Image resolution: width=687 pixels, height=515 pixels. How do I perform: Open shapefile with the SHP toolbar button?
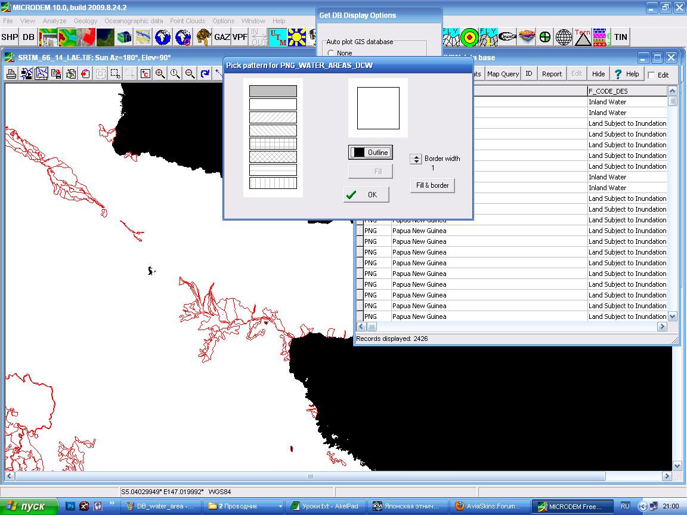point(10,37)
